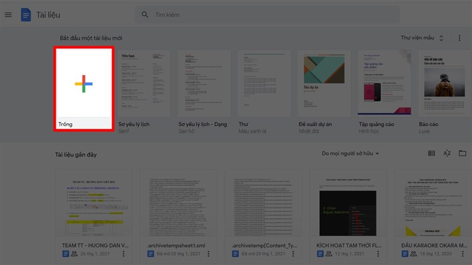Click the date 18 thg 12, 2020

pyautogui.click(x=436, y=254)
